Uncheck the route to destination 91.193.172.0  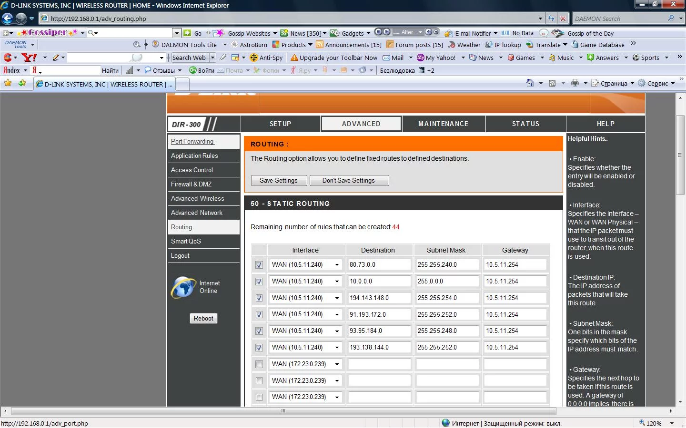click(259, 315)
